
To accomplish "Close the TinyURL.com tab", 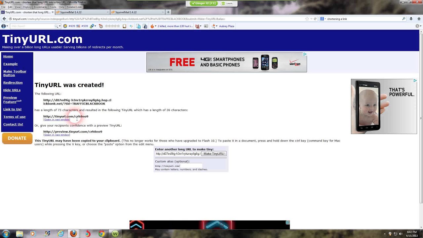I will [x=53, y=12].
